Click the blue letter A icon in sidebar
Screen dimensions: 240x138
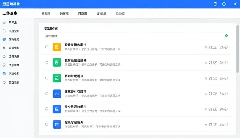[x=4, y=48]
